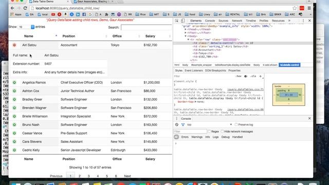The height and width of the screenshot is (185, 329).
Task: Click the browser back arrow
Action: [12, 8]
